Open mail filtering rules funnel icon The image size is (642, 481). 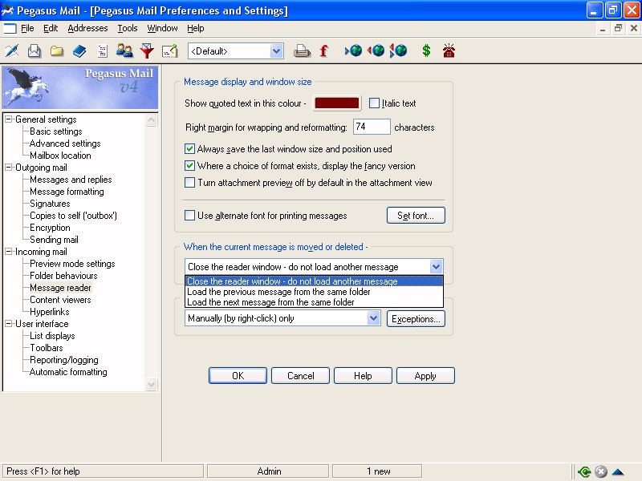(x=147, y=51)
